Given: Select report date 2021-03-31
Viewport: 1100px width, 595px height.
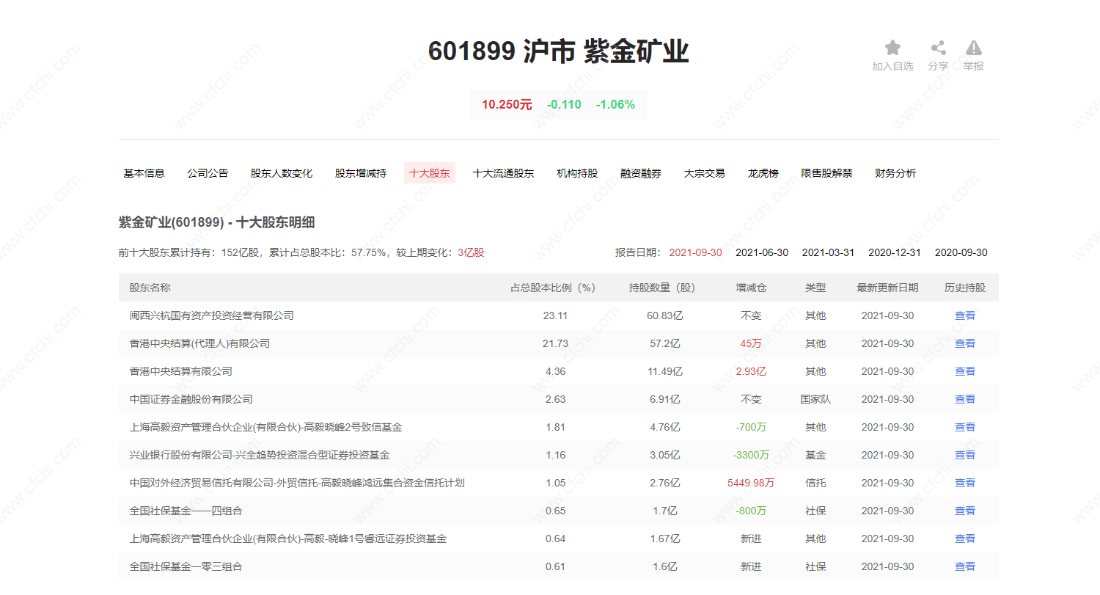Looking at the screenshot, I should point(828,252).
